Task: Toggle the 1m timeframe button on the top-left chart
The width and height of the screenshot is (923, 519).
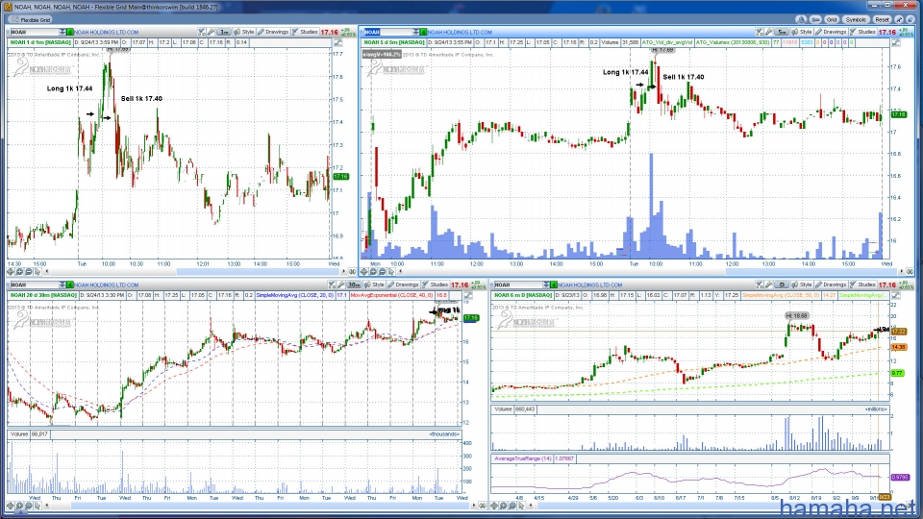Action: point(223,32)
